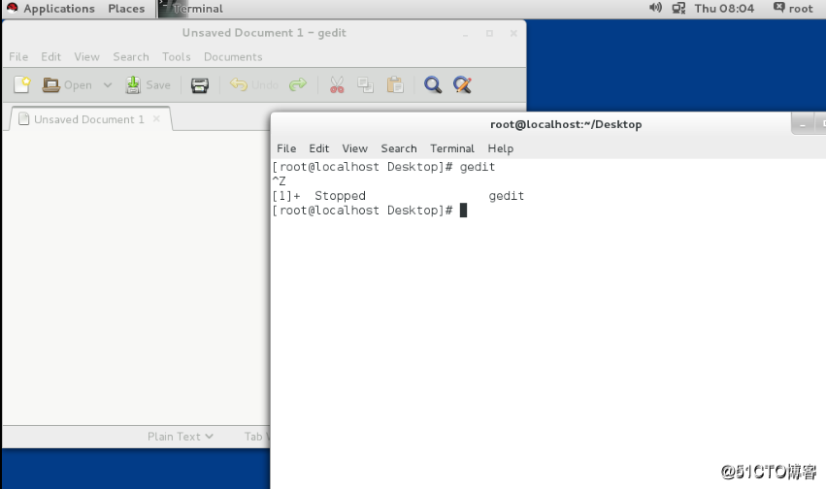Paste clipboard contents with the gedit paste icon
This screenshot has width=826, height=489.
[x=395, y=84]
